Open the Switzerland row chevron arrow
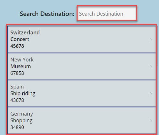 [x=151, y=40]
